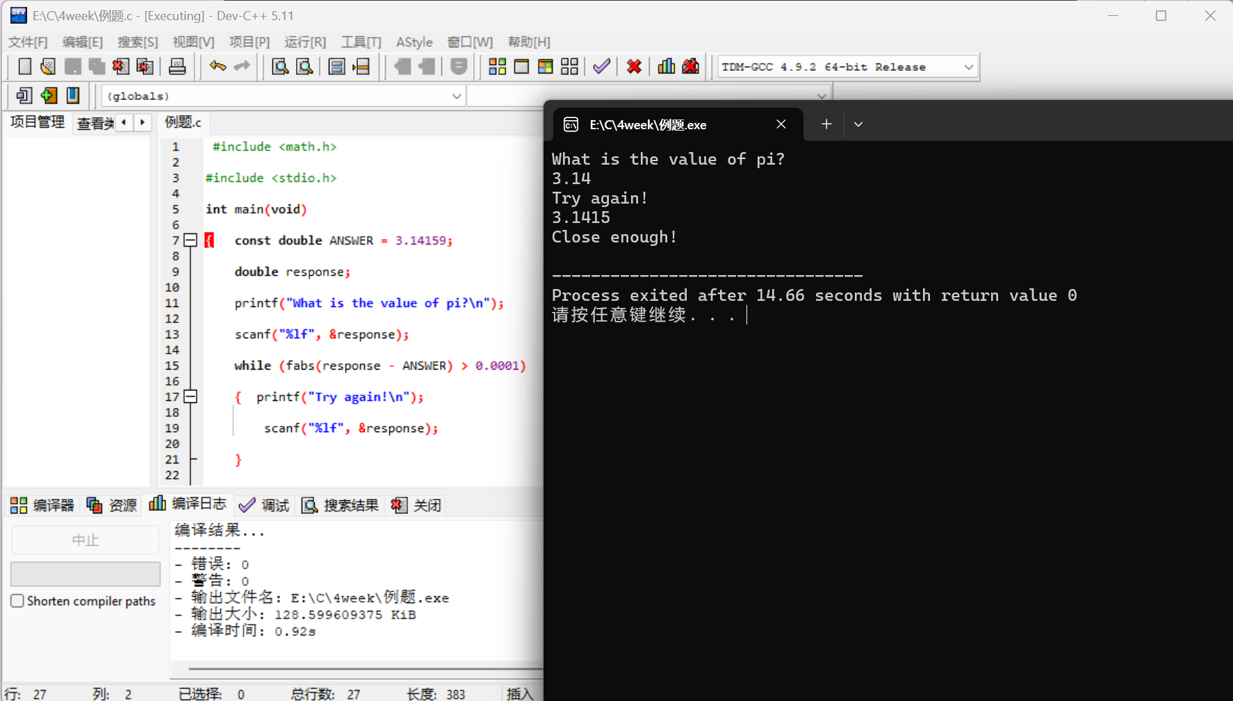The height and width of the screenshot is (701, 1233).
Task: Switch to the 编译日志 bottom tab
Action: tap(188, 504)
